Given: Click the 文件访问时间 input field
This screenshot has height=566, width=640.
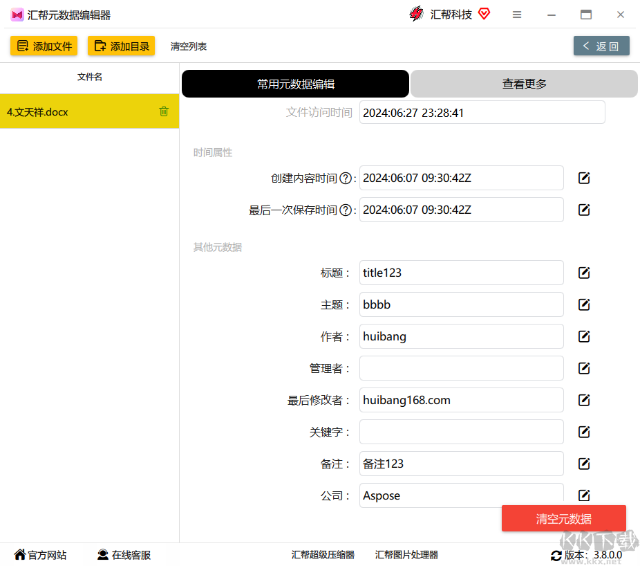Looking at the screenshot, I should [482, 112].
